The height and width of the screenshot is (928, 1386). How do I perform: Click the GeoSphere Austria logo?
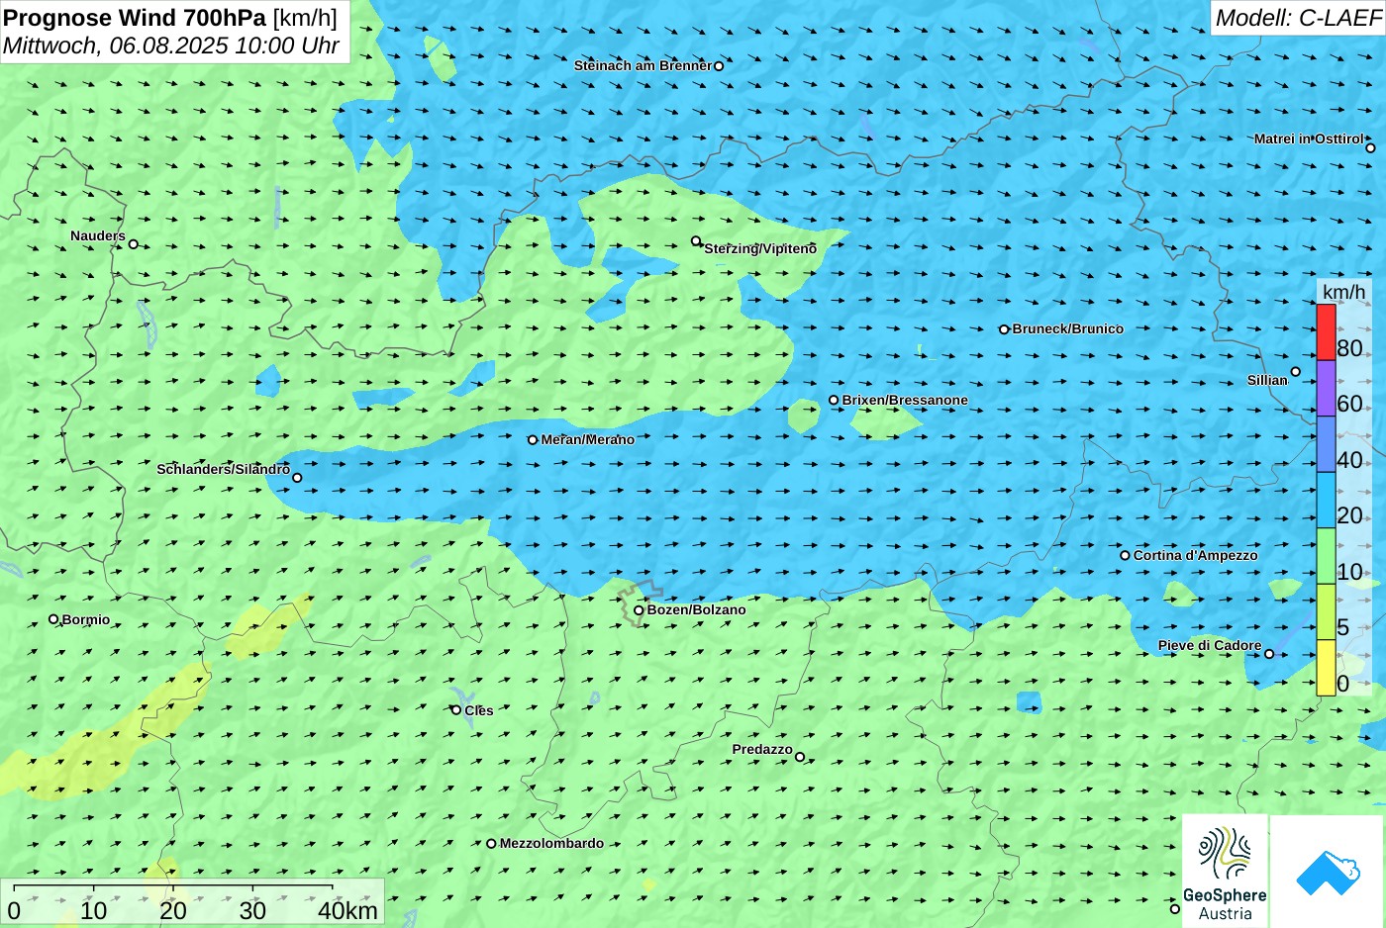pos(1225,871)
